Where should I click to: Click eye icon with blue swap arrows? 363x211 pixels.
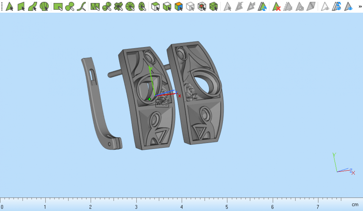tap(337, 6)
